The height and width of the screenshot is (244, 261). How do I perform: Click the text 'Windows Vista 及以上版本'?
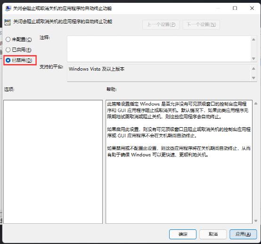pos(97,69)
